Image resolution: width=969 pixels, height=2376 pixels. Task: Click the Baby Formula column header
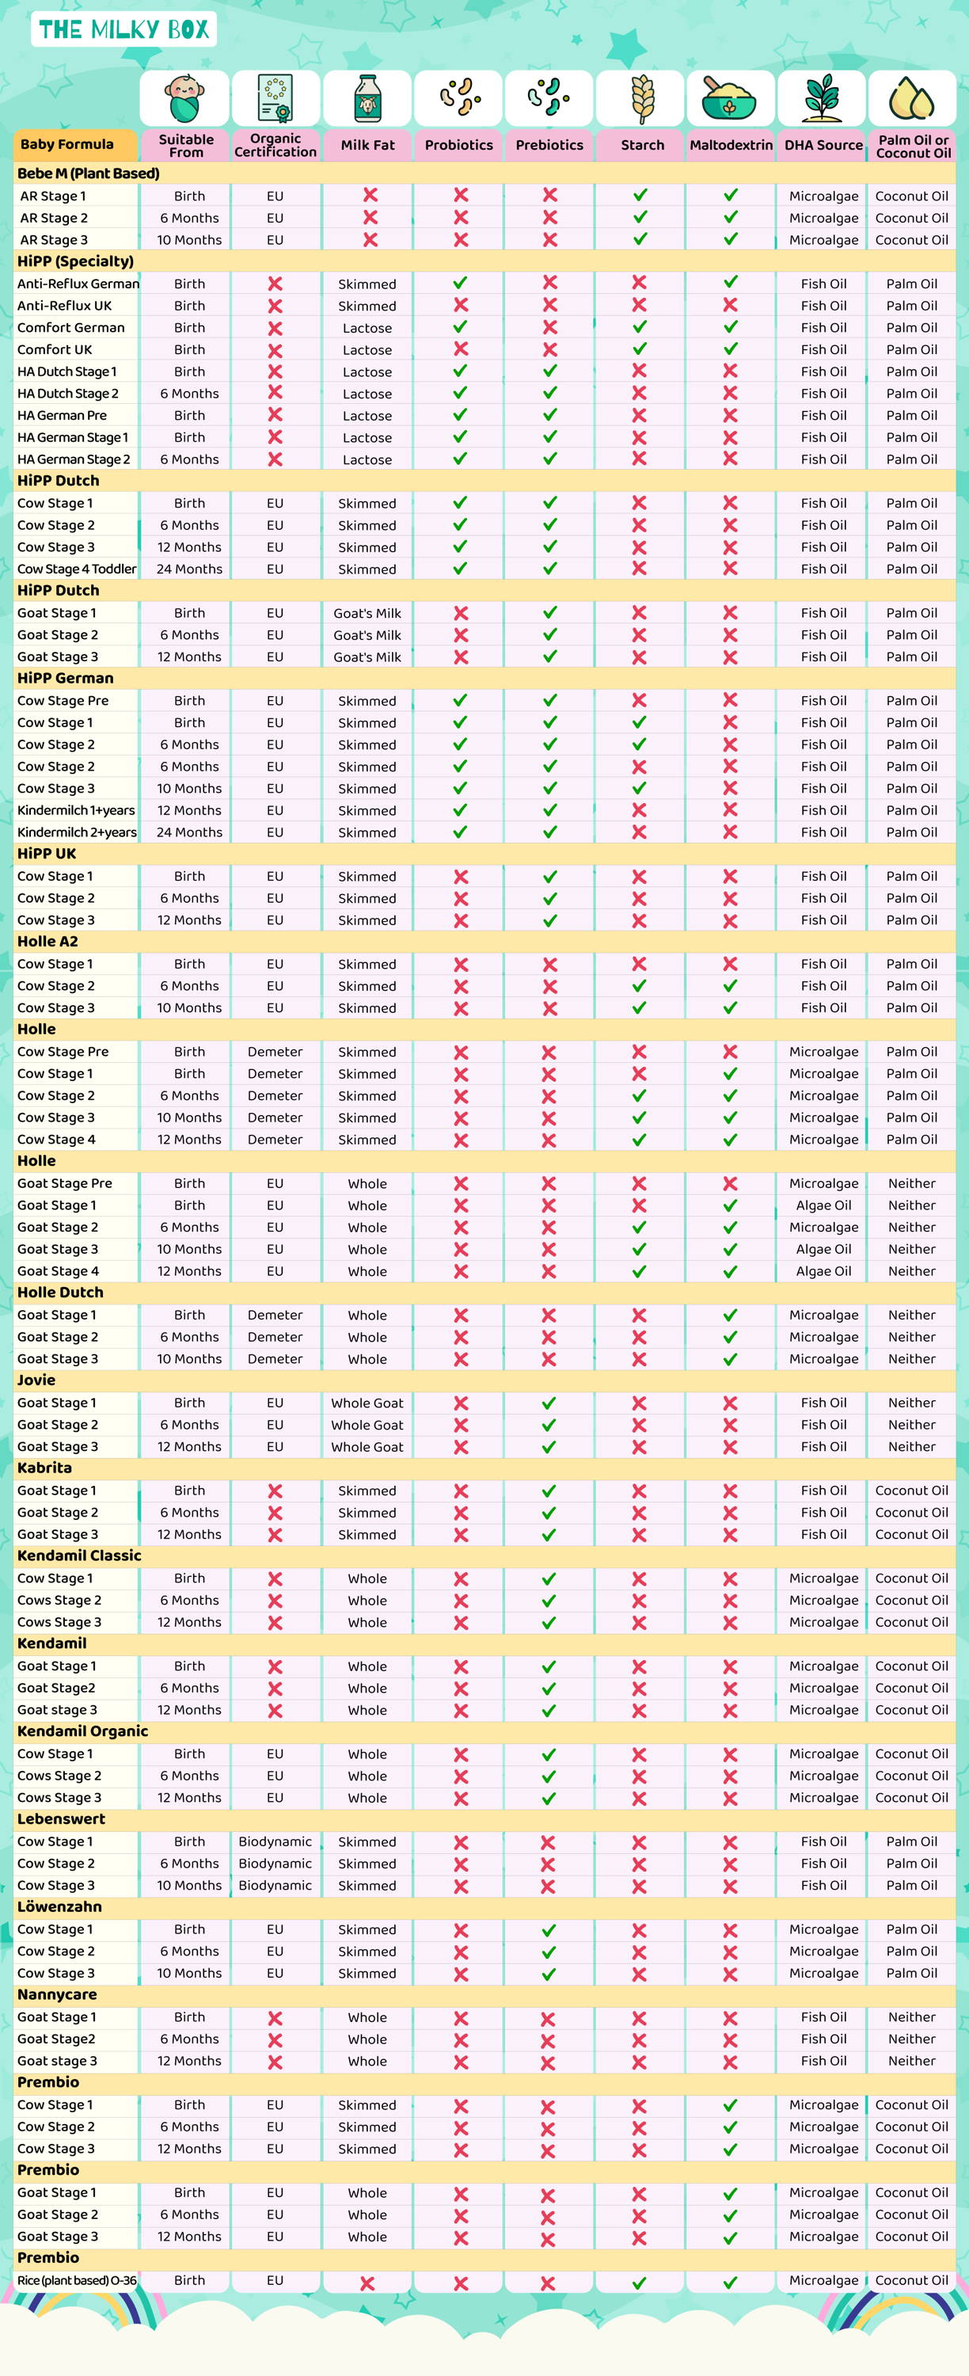[x=74, y=145]
